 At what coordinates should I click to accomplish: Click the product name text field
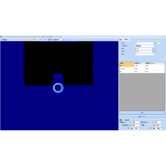[144, 46]
